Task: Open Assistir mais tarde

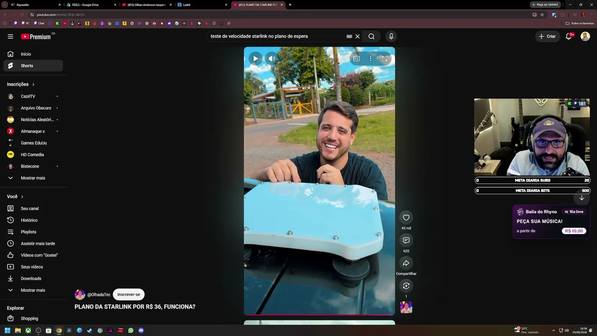Action: click(33, 244)
